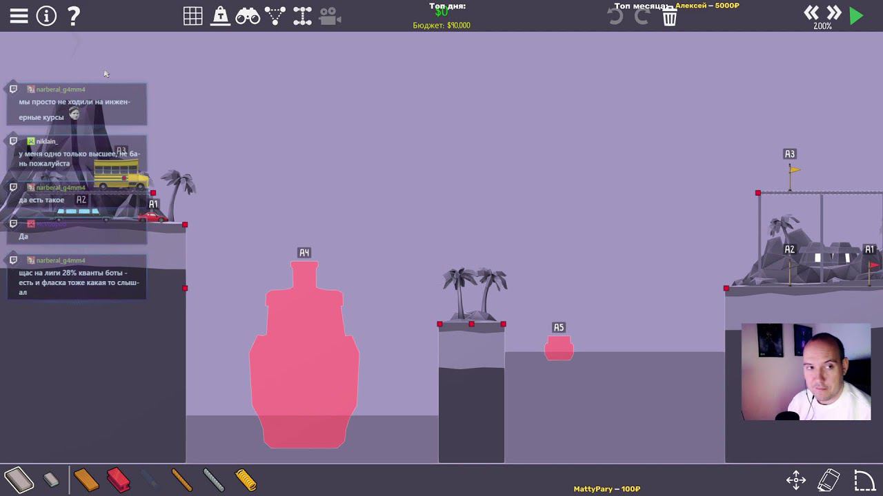Toggle the grid display icon
This screenshot has height=496, width=883.
click(192, 16)
